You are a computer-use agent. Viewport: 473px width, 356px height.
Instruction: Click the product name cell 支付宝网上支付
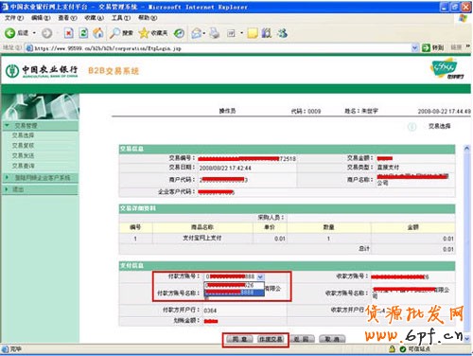(x=202, y=238)
